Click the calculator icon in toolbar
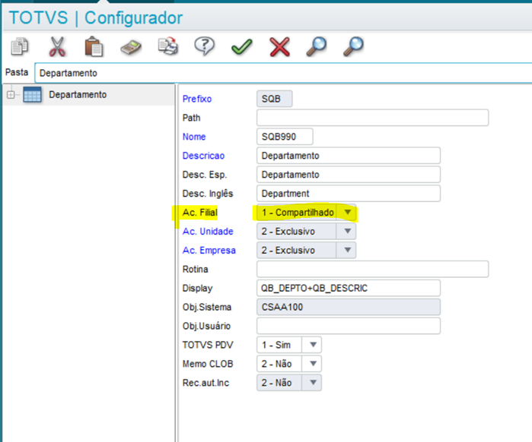This screenshot has width=532, height=442. point(131,47)
